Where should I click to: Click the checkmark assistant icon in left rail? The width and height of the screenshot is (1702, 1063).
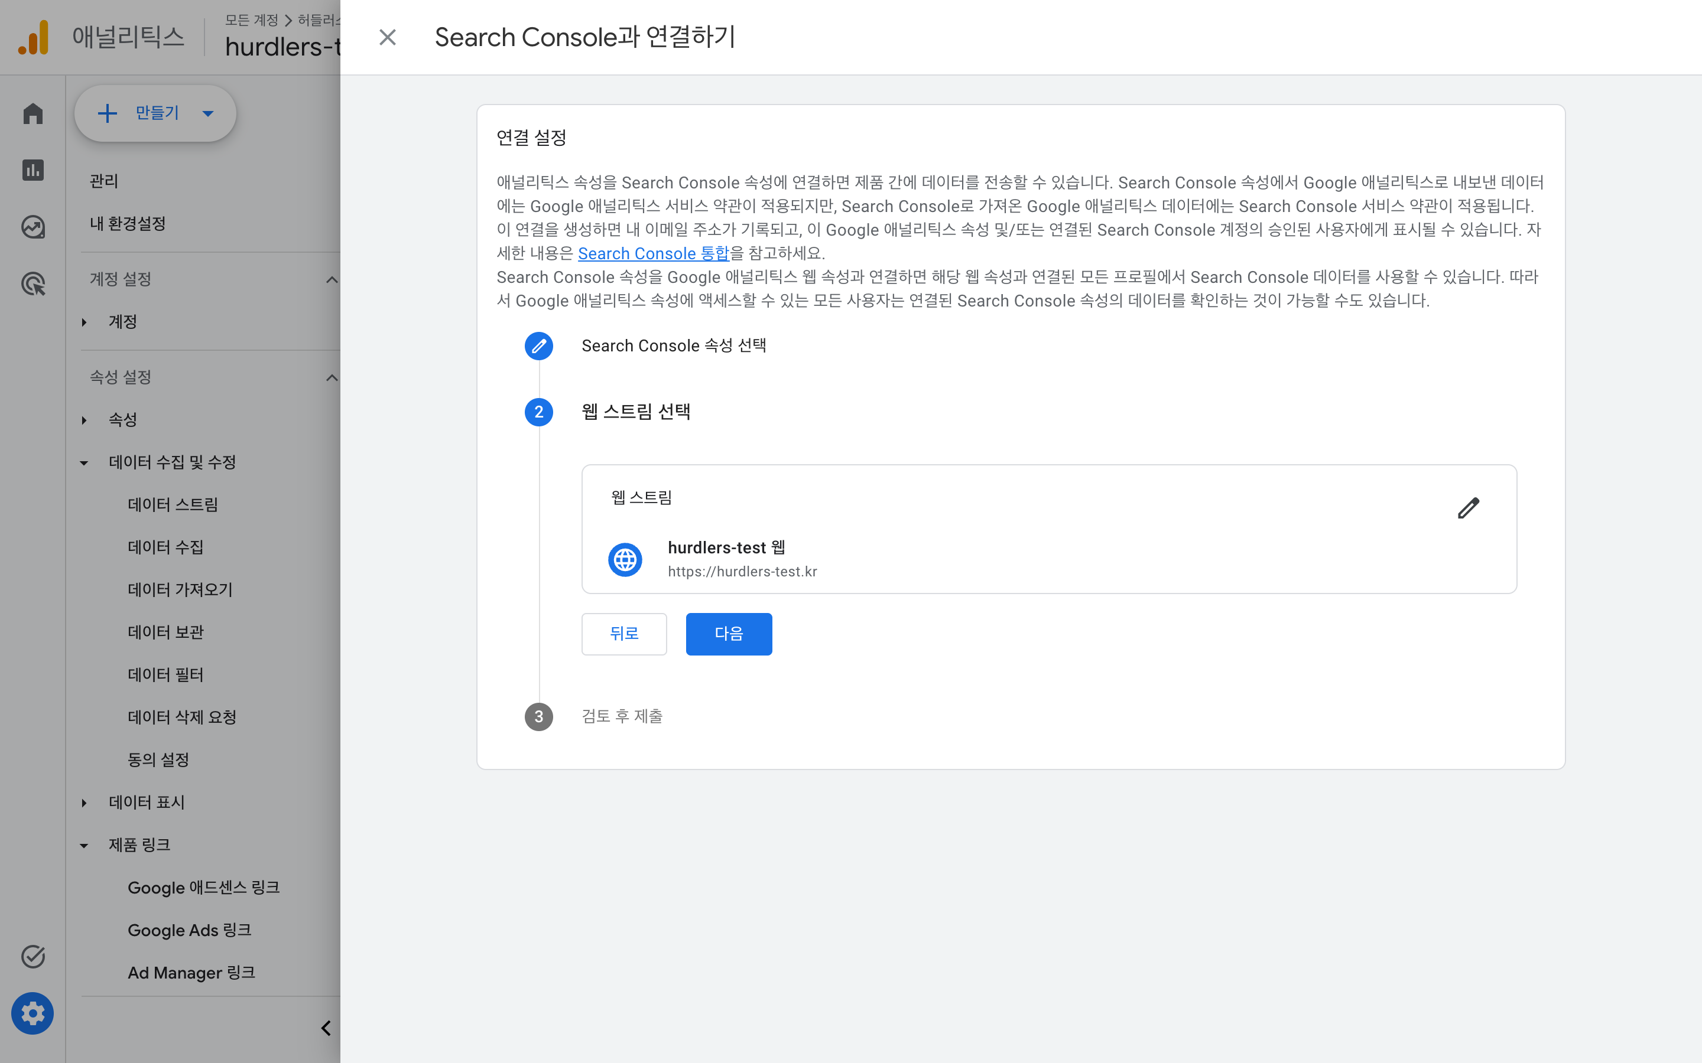tap(33, 956)
